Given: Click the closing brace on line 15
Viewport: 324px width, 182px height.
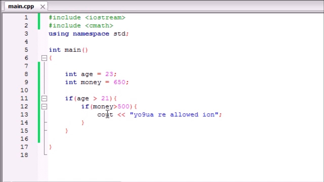Looking at the screenshot, I should click(67, 131).
